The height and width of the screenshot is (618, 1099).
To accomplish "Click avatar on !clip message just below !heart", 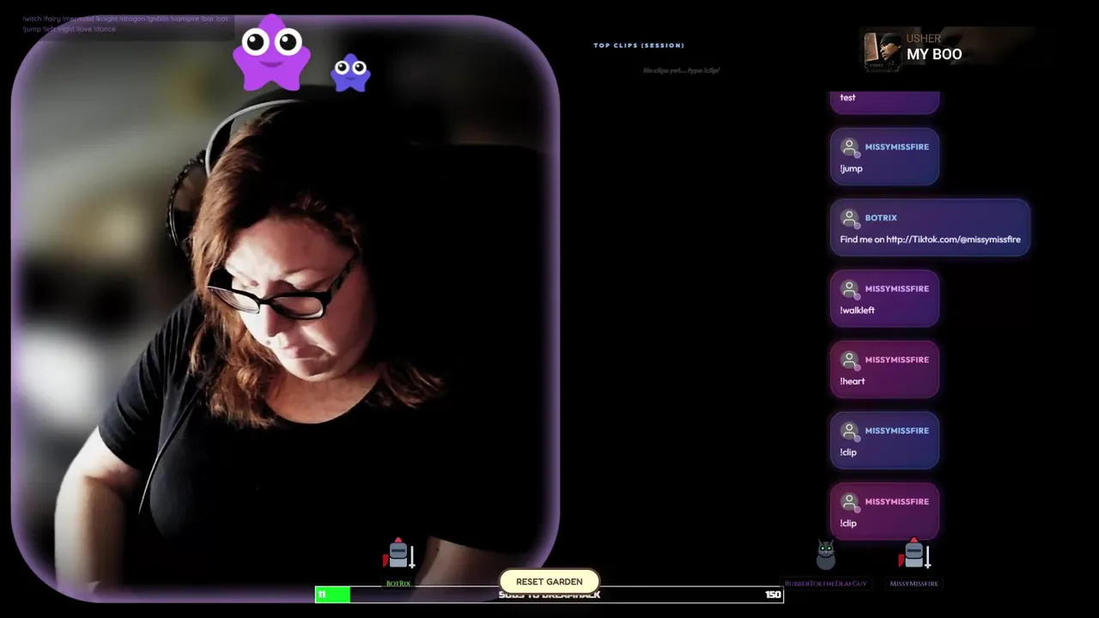I will pyautogui.click(x=850, y=432).
